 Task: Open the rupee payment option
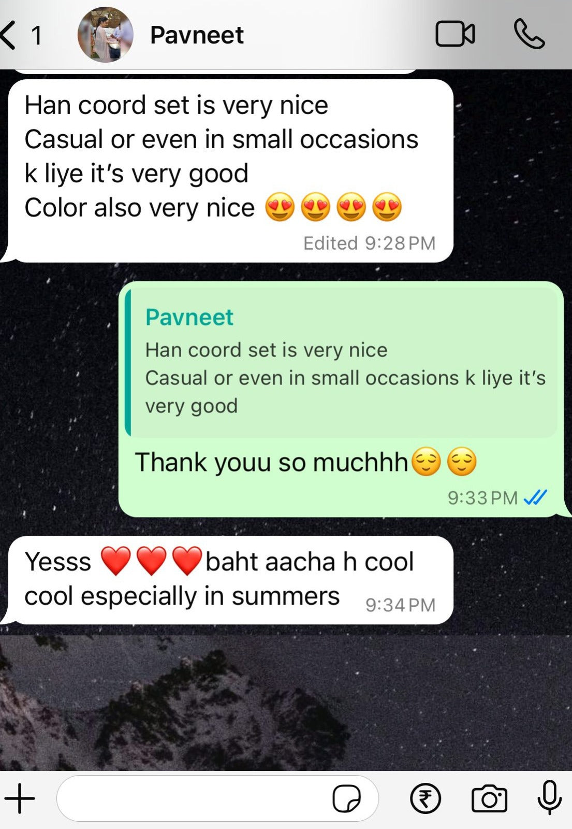426,798
